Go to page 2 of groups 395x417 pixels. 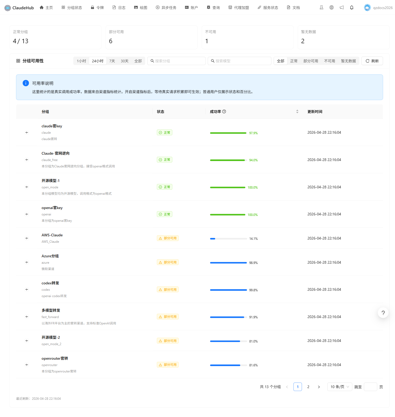click(x=308, y=387)
